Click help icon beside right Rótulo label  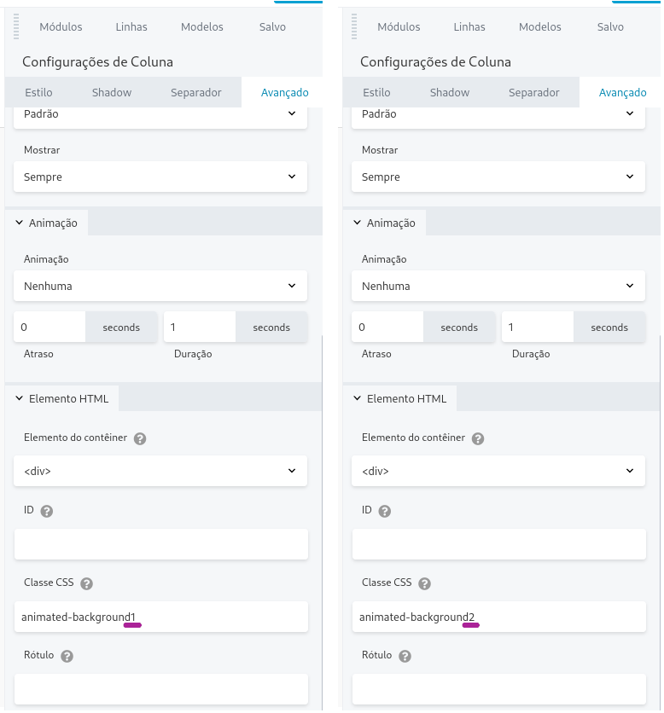pyautogui.click(x=405, y=656)
